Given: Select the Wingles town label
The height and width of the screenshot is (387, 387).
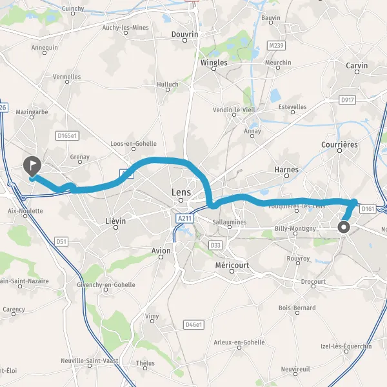Looking at the screenshot, I should 214,63.
